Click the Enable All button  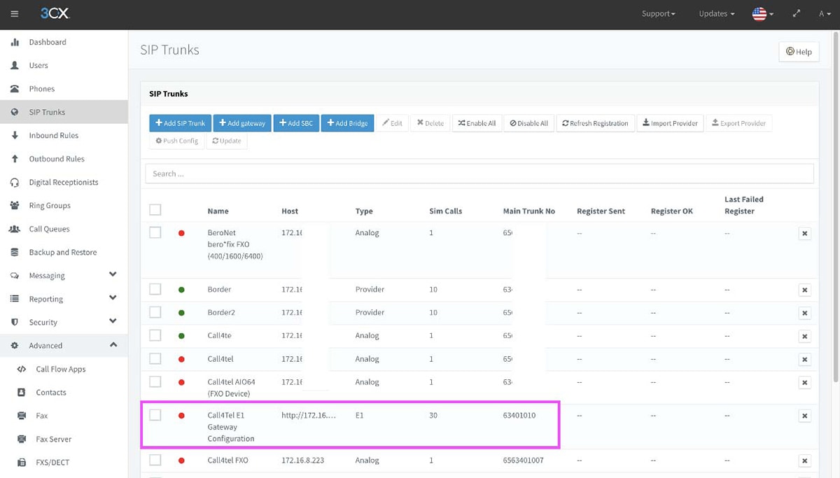477,123
